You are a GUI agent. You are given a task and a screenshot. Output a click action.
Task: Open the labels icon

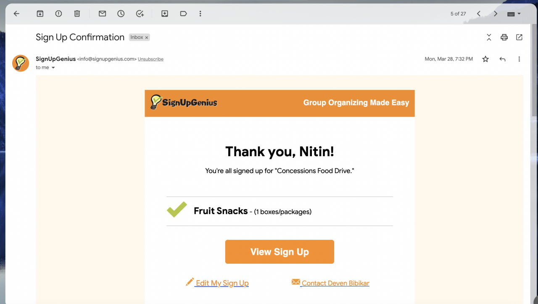(x=183, y=14)
